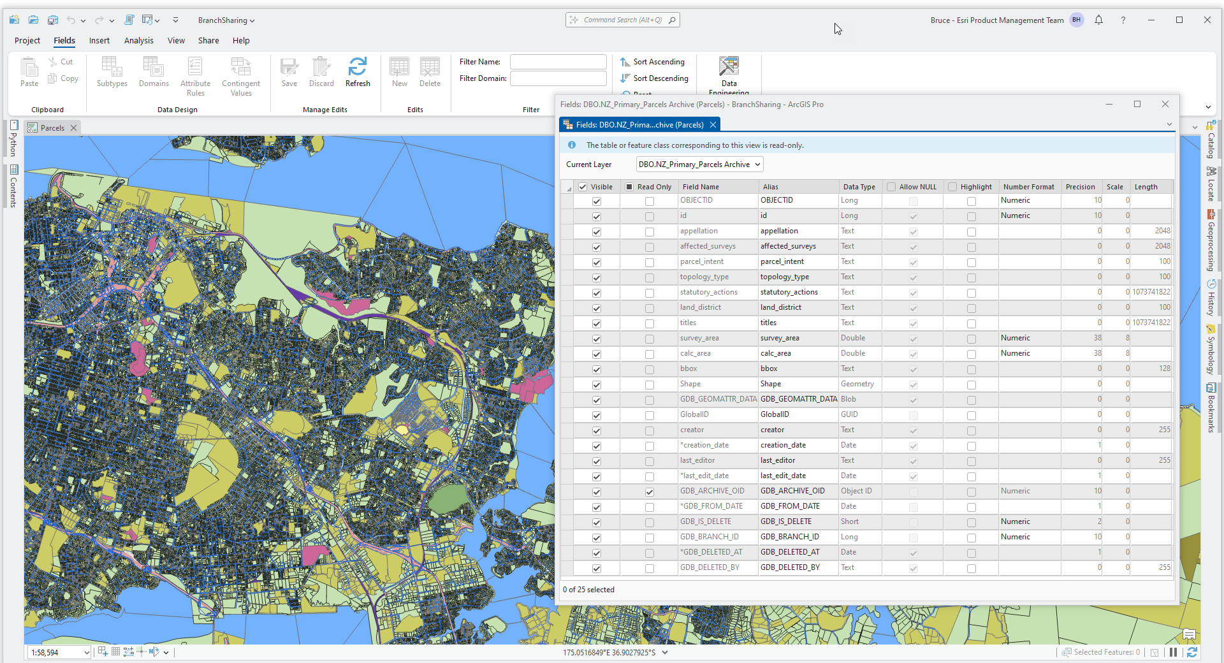Refresh the fields view

pyautogui.click(x=358, y=72)
